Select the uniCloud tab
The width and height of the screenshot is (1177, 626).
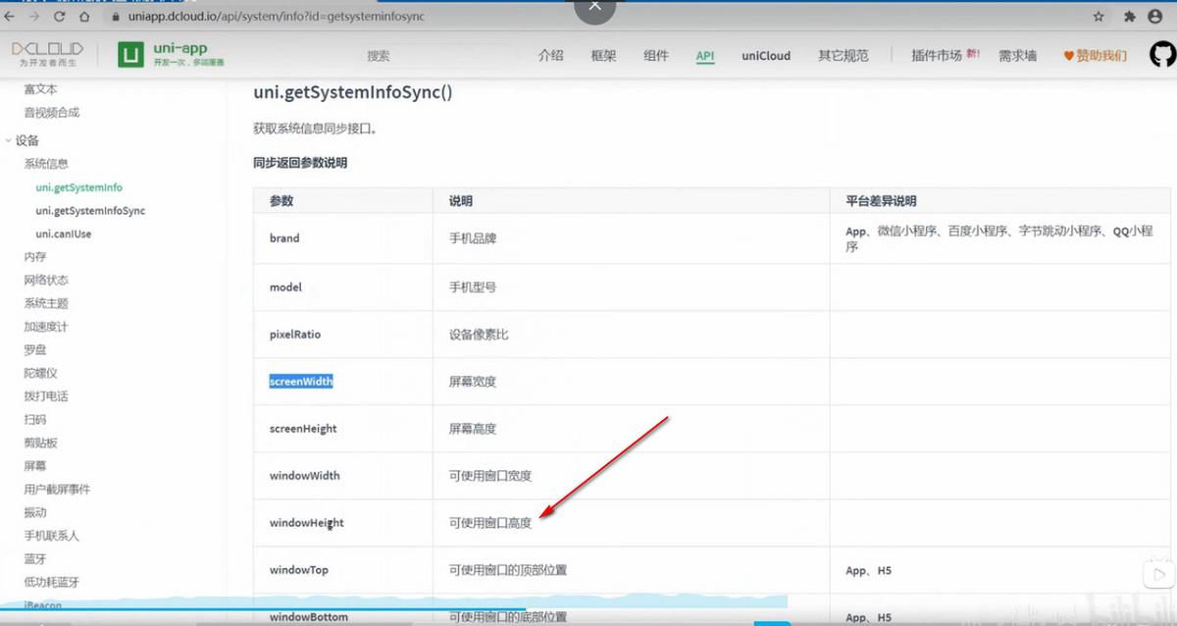pyautogui.click(x=765, y=56)
